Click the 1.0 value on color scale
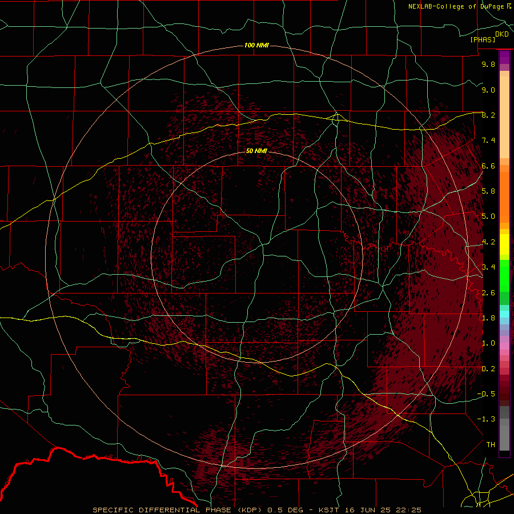The width and height of the screenshot is (514, 514). (488, 343)
